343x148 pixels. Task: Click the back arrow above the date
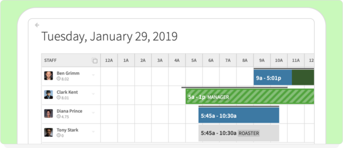point(37,25)
